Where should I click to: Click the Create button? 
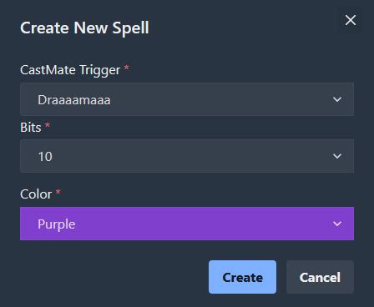(242, 277)
